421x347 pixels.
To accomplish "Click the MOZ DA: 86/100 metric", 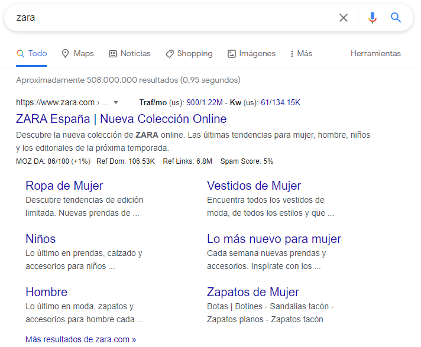I will coord(53,161).
